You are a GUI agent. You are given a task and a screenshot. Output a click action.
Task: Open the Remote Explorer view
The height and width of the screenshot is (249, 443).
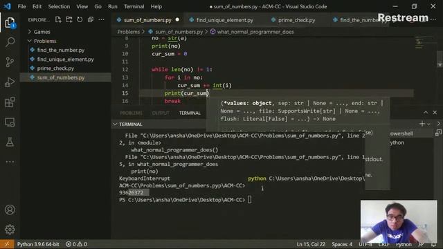coord(10,122)
